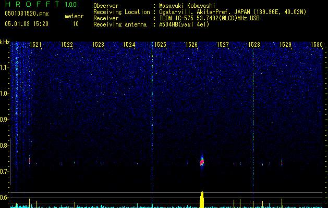328x208 pixels.
Task: Click the 'Receiving Location' label
Action: coord(122,12)
